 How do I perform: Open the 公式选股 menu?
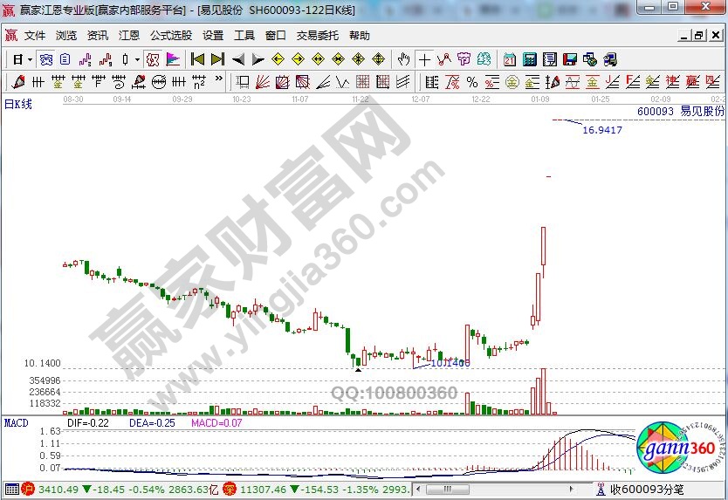coord(170,36)
